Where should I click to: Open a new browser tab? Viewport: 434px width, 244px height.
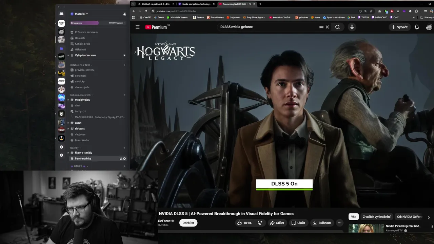tap(260, 4)
